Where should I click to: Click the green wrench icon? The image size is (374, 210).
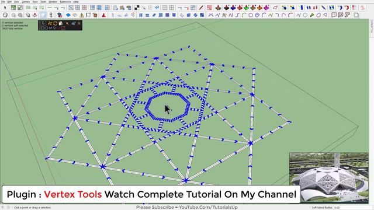[x=311, y=15]
